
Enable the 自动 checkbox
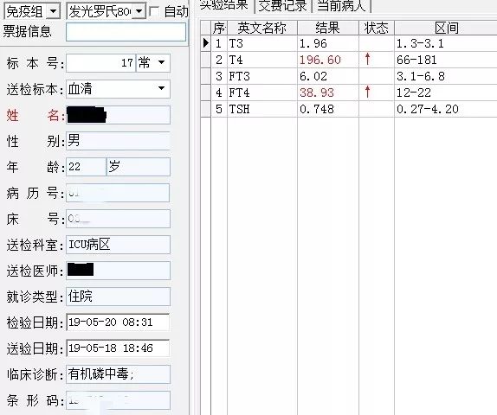click(x=154, y=12)
